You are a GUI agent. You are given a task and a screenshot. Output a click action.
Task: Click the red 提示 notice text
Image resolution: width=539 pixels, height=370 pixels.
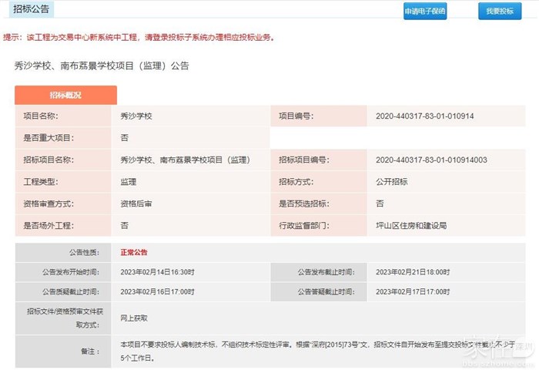coord(139,37)
